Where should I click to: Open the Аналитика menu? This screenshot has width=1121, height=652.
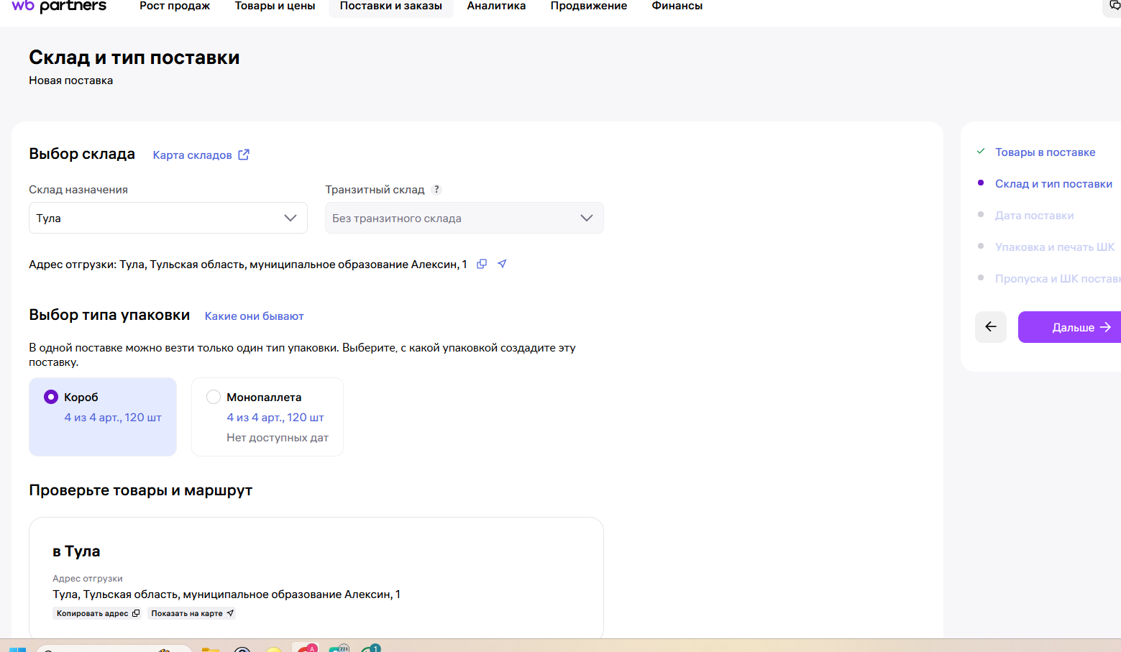click(x=496, y=6)
